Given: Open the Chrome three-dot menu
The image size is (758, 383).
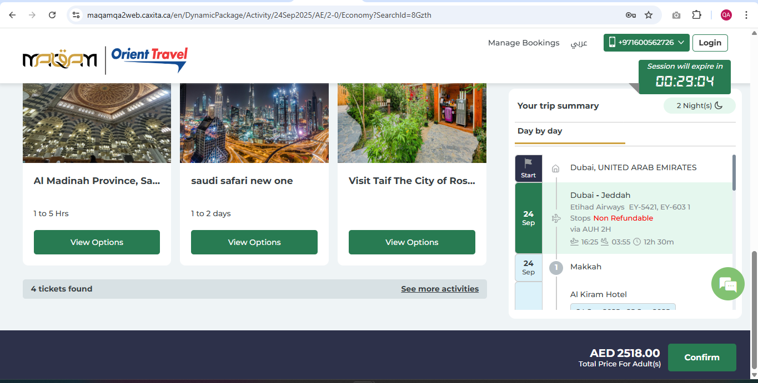Looking at the screenshot, I should [746, 15].
